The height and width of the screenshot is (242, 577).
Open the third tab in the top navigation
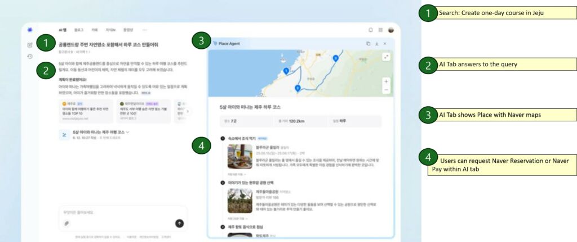click(95, 30)
